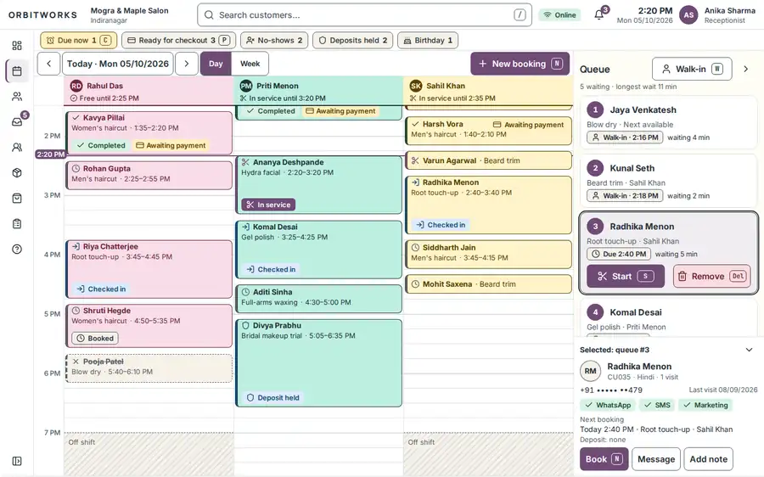764x477 pixels.
Task: Click the Book button for Radhika Menon
Action: (x=604, y=459)
